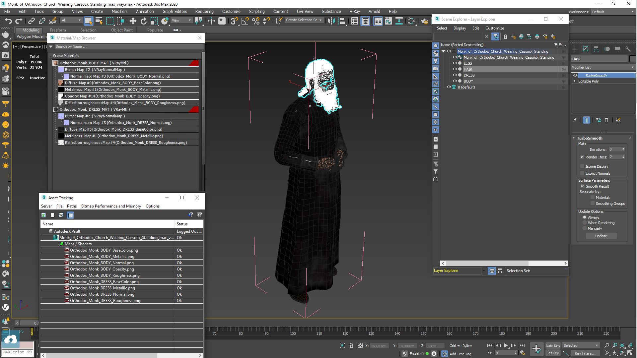Click the Set Key button
The image size is (637, 358).
click(553, 353)
